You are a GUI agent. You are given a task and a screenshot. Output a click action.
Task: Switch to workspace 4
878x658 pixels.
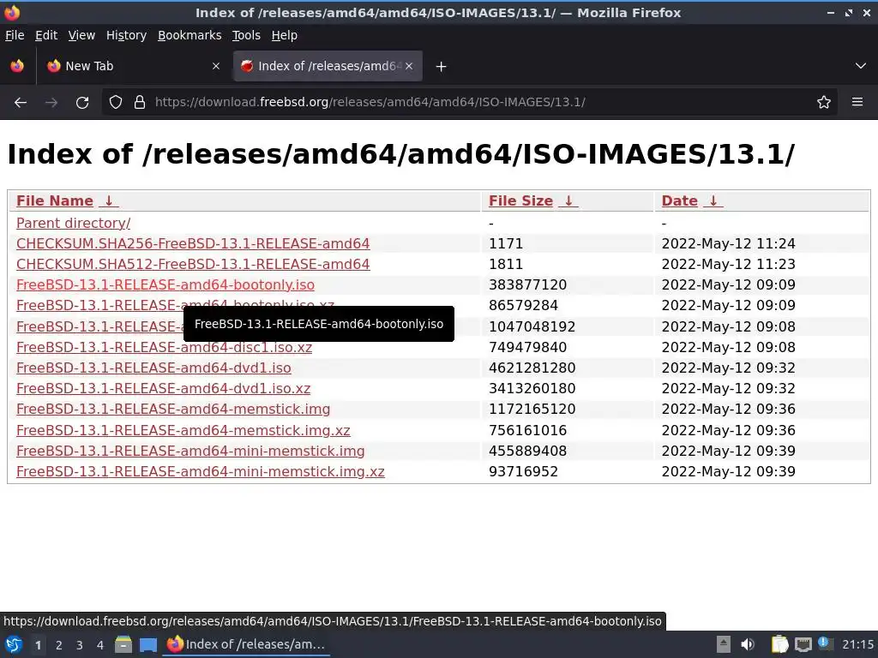pyautogui.click(x=100, y=645)
